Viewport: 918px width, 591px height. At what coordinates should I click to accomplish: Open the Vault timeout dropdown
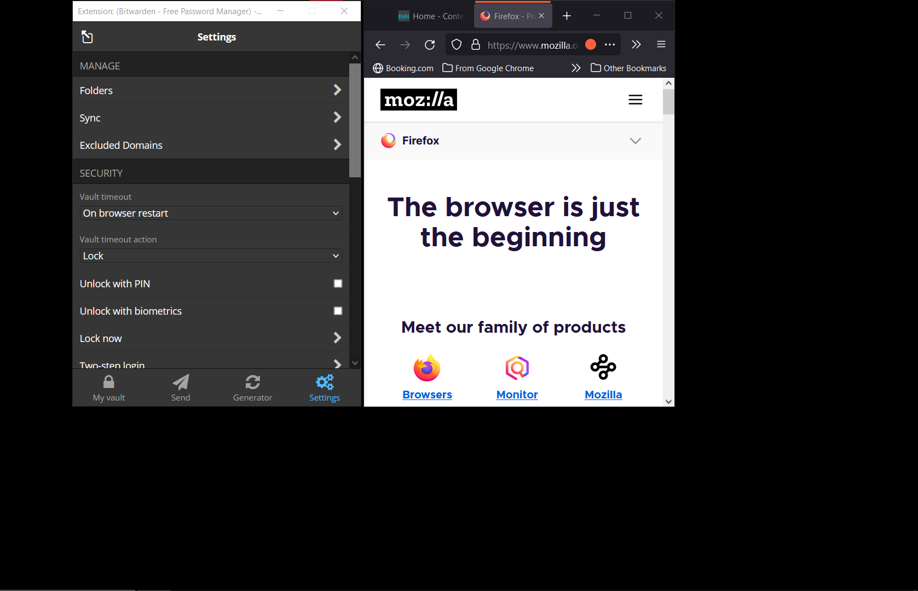[211, 213]
